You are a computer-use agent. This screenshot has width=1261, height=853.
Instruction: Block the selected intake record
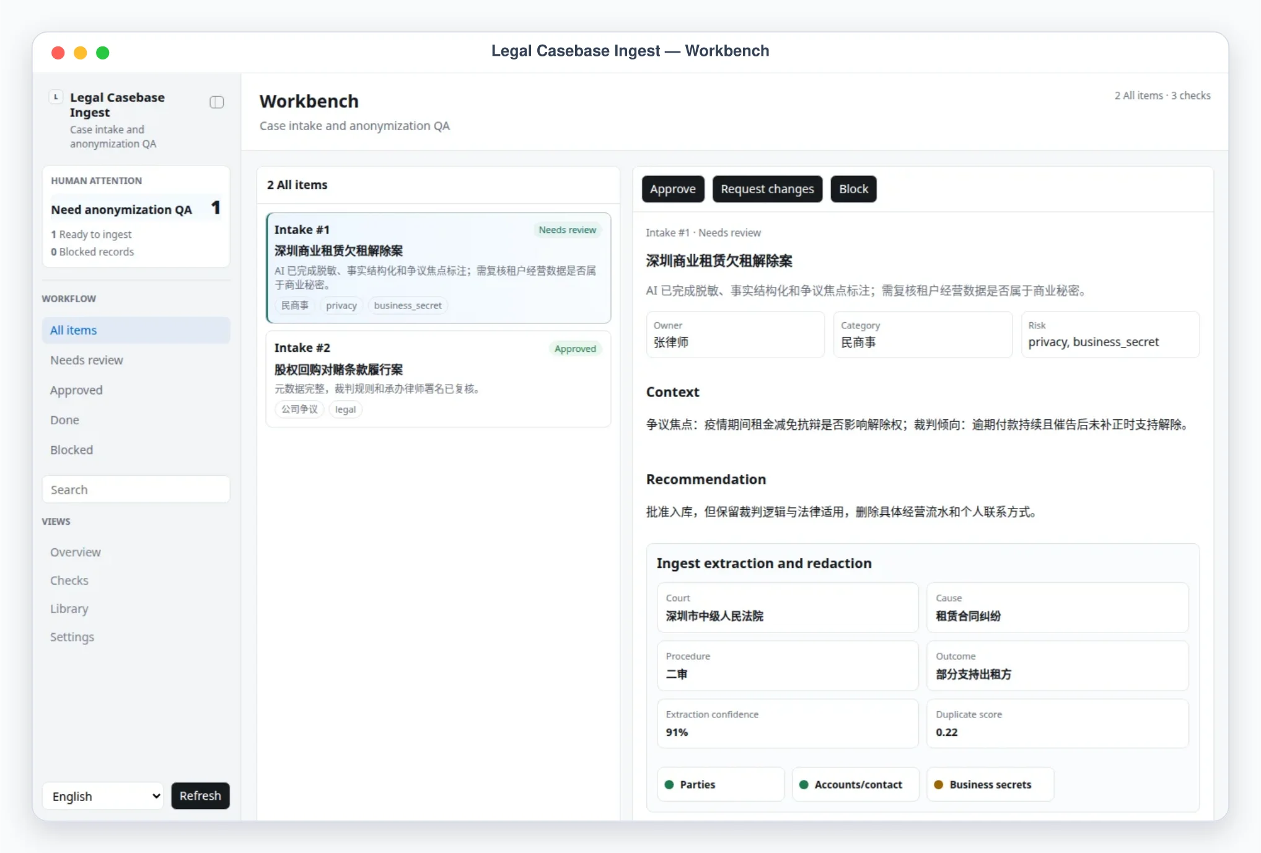coord(853,189)
